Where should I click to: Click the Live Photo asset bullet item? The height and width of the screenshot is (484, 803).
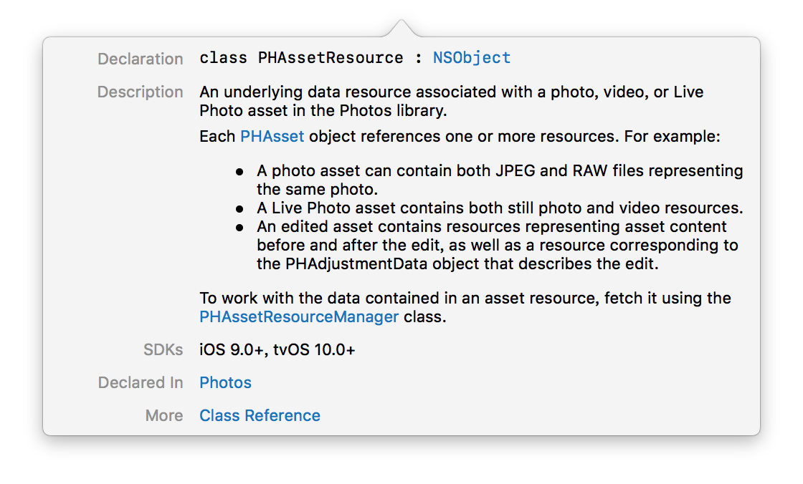pos(500,208)
